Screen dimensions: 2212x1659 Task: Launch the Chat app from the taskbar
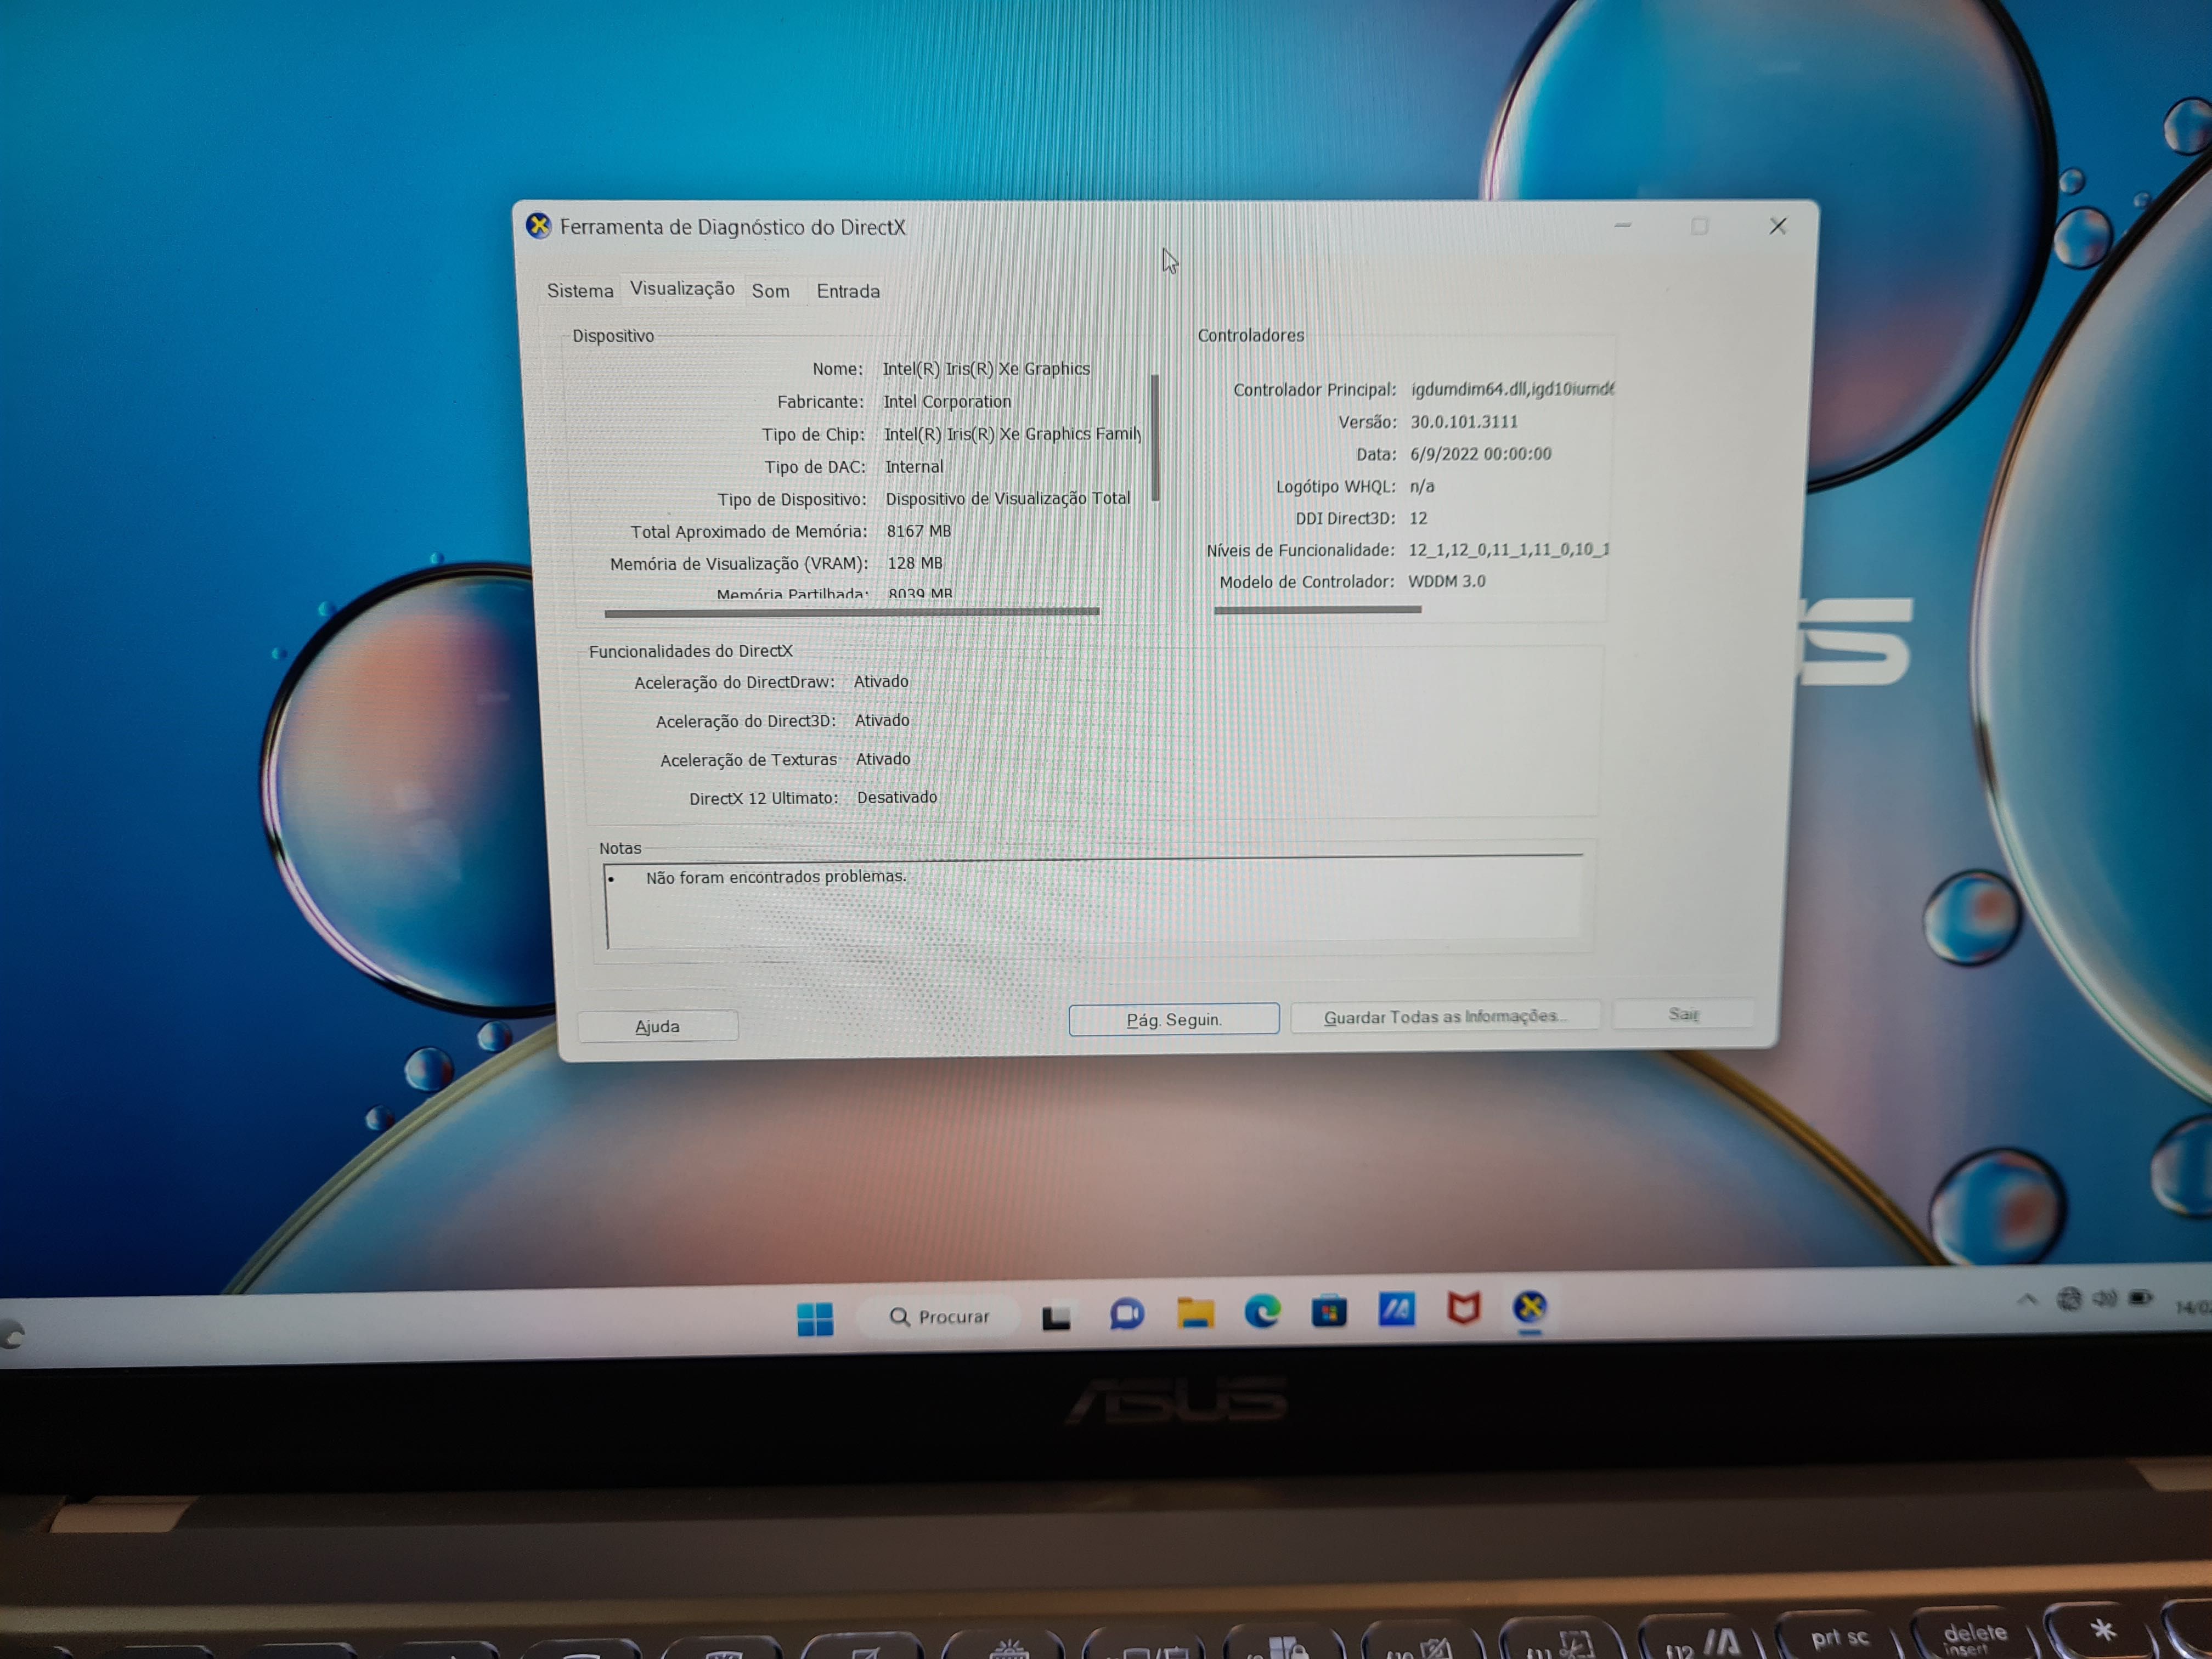(1127, 1314)
